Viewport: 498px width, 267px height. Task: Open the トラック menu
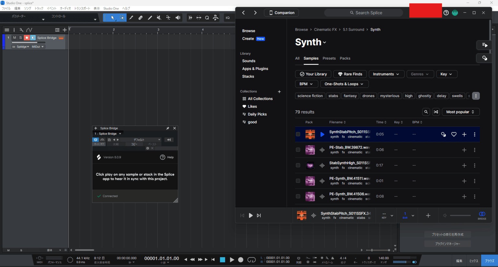tap(39, 8)
